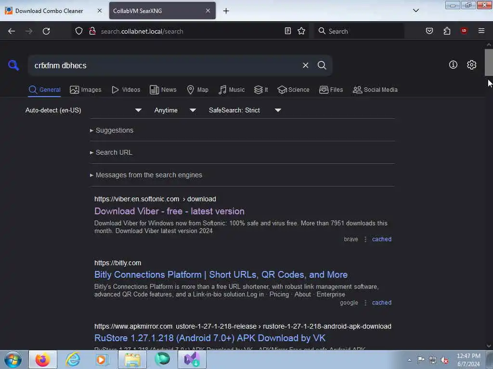Switch to the Music category
The width and height of the screenshot is (493, 369).
[x=232, y=90]
